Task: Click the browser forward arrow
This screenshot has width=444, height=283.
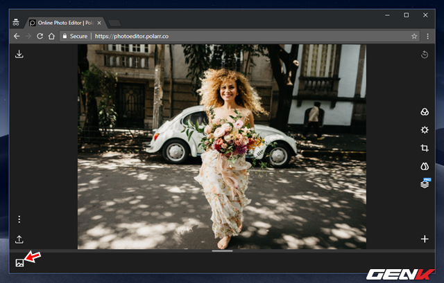Action: (x=28, y=36)
